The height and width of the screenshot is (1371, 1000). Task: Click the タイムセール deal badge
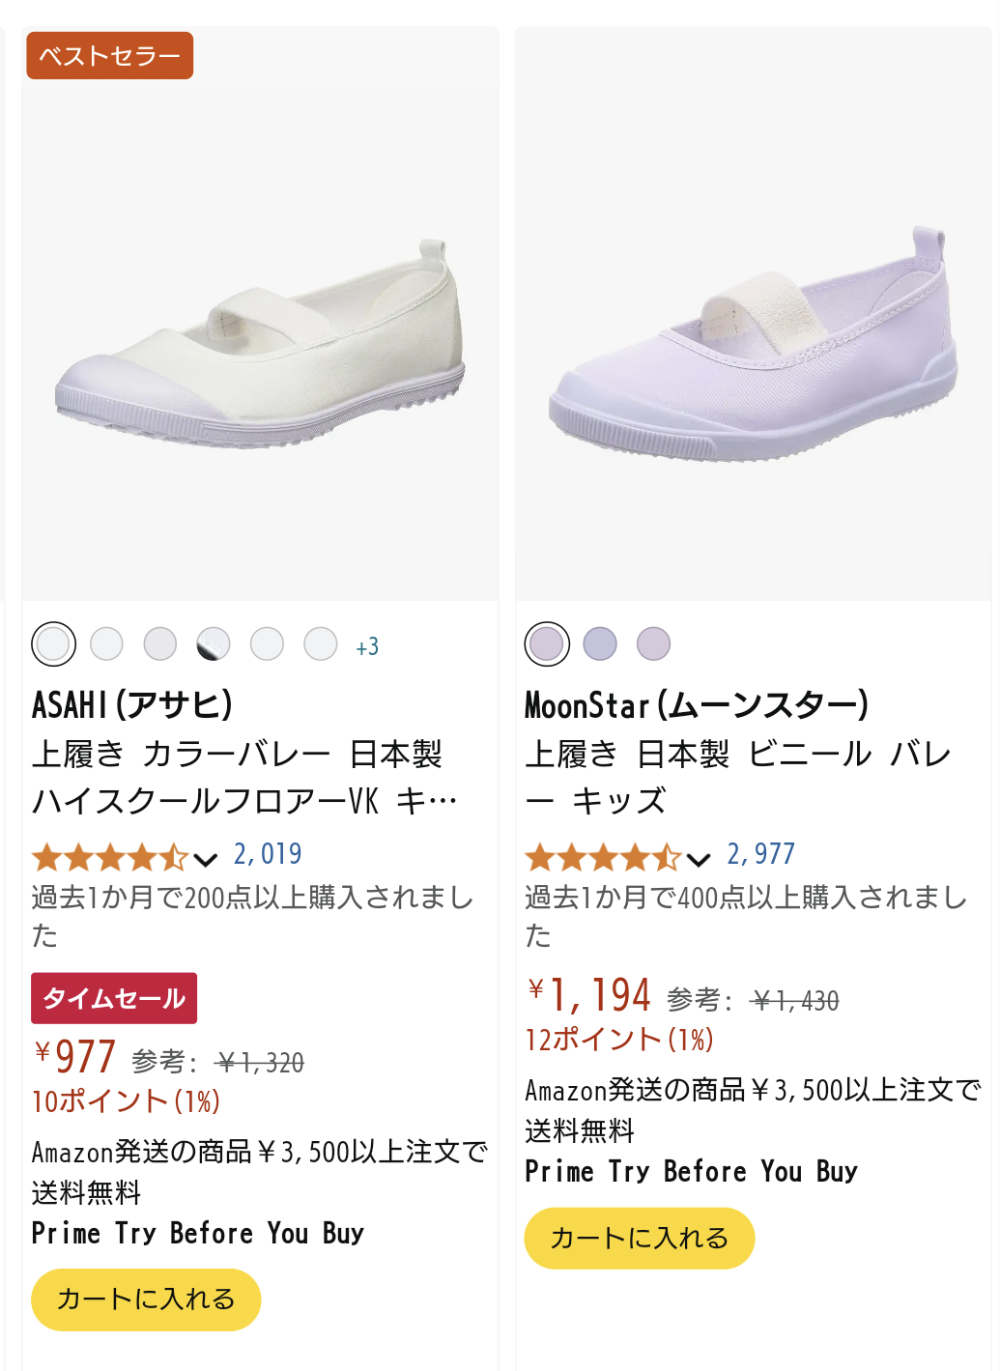pyautogui.click(x=114, y=998)
